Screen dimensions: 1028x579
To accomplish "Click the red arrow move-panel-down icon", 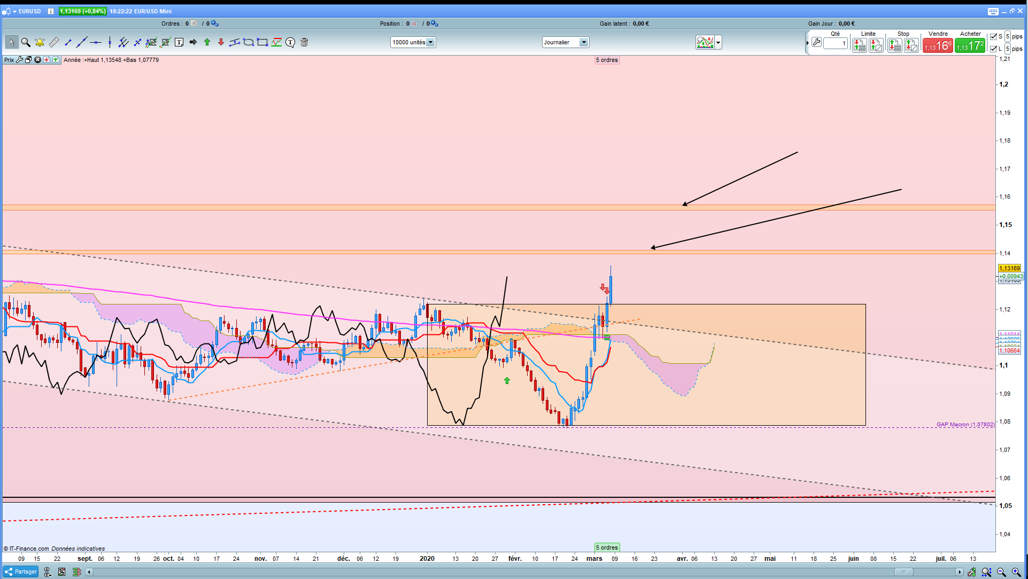I will pyautogui.click(x=47, y=60).
